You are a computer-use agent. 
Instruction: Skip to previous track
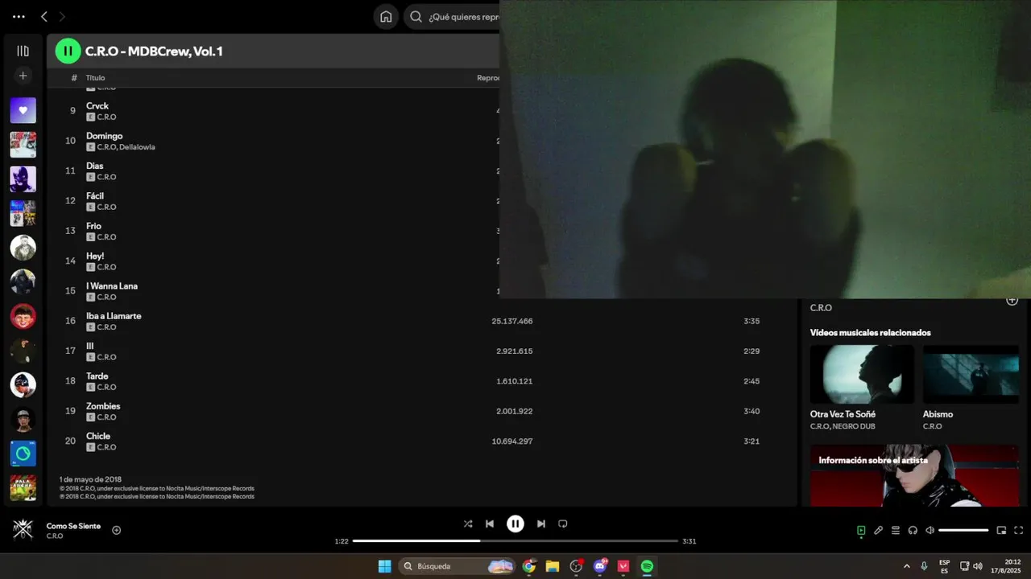tap(490, 524)
